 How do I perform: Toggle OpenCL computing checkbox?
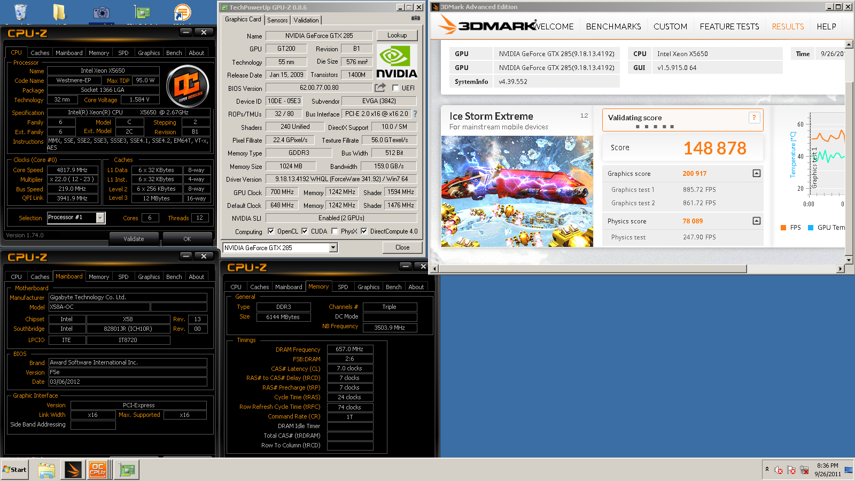271,231
